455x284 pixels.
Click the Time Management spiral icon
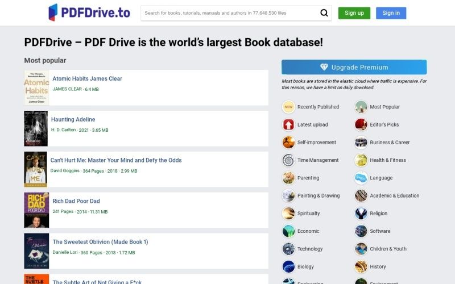coord(288,160)
